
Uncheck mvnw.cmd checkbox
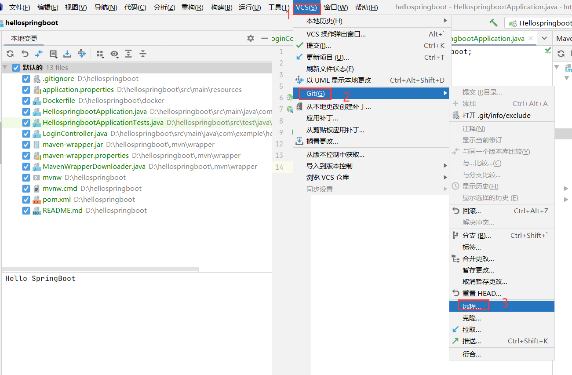26,189
